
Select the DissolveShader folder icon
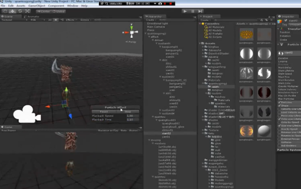[x=206, y=53]
